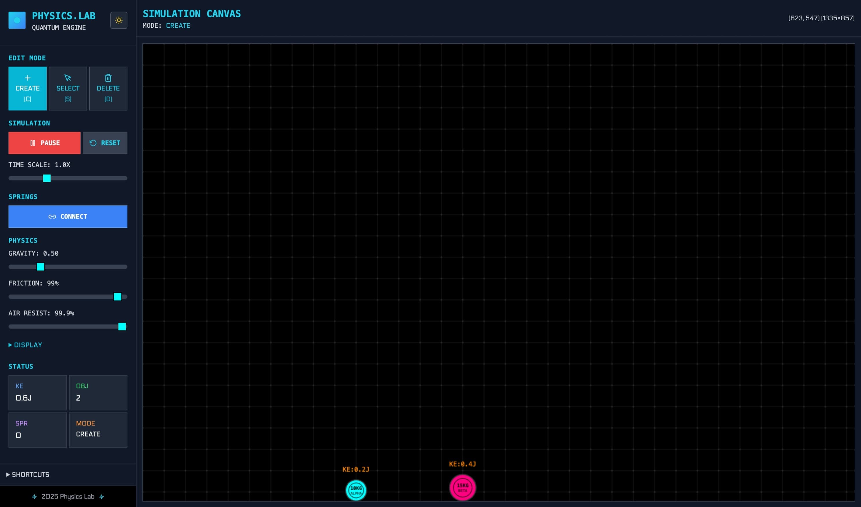Click the lightning icon in footer
Screen dimensions: 861x507
click(34, 497)
